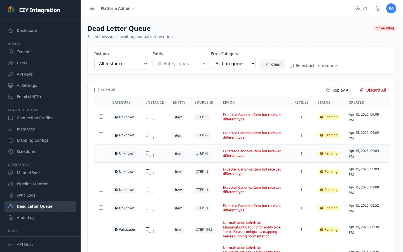Click the Instances arrows icon
403x252 pixels.
[x=11, y=129]
